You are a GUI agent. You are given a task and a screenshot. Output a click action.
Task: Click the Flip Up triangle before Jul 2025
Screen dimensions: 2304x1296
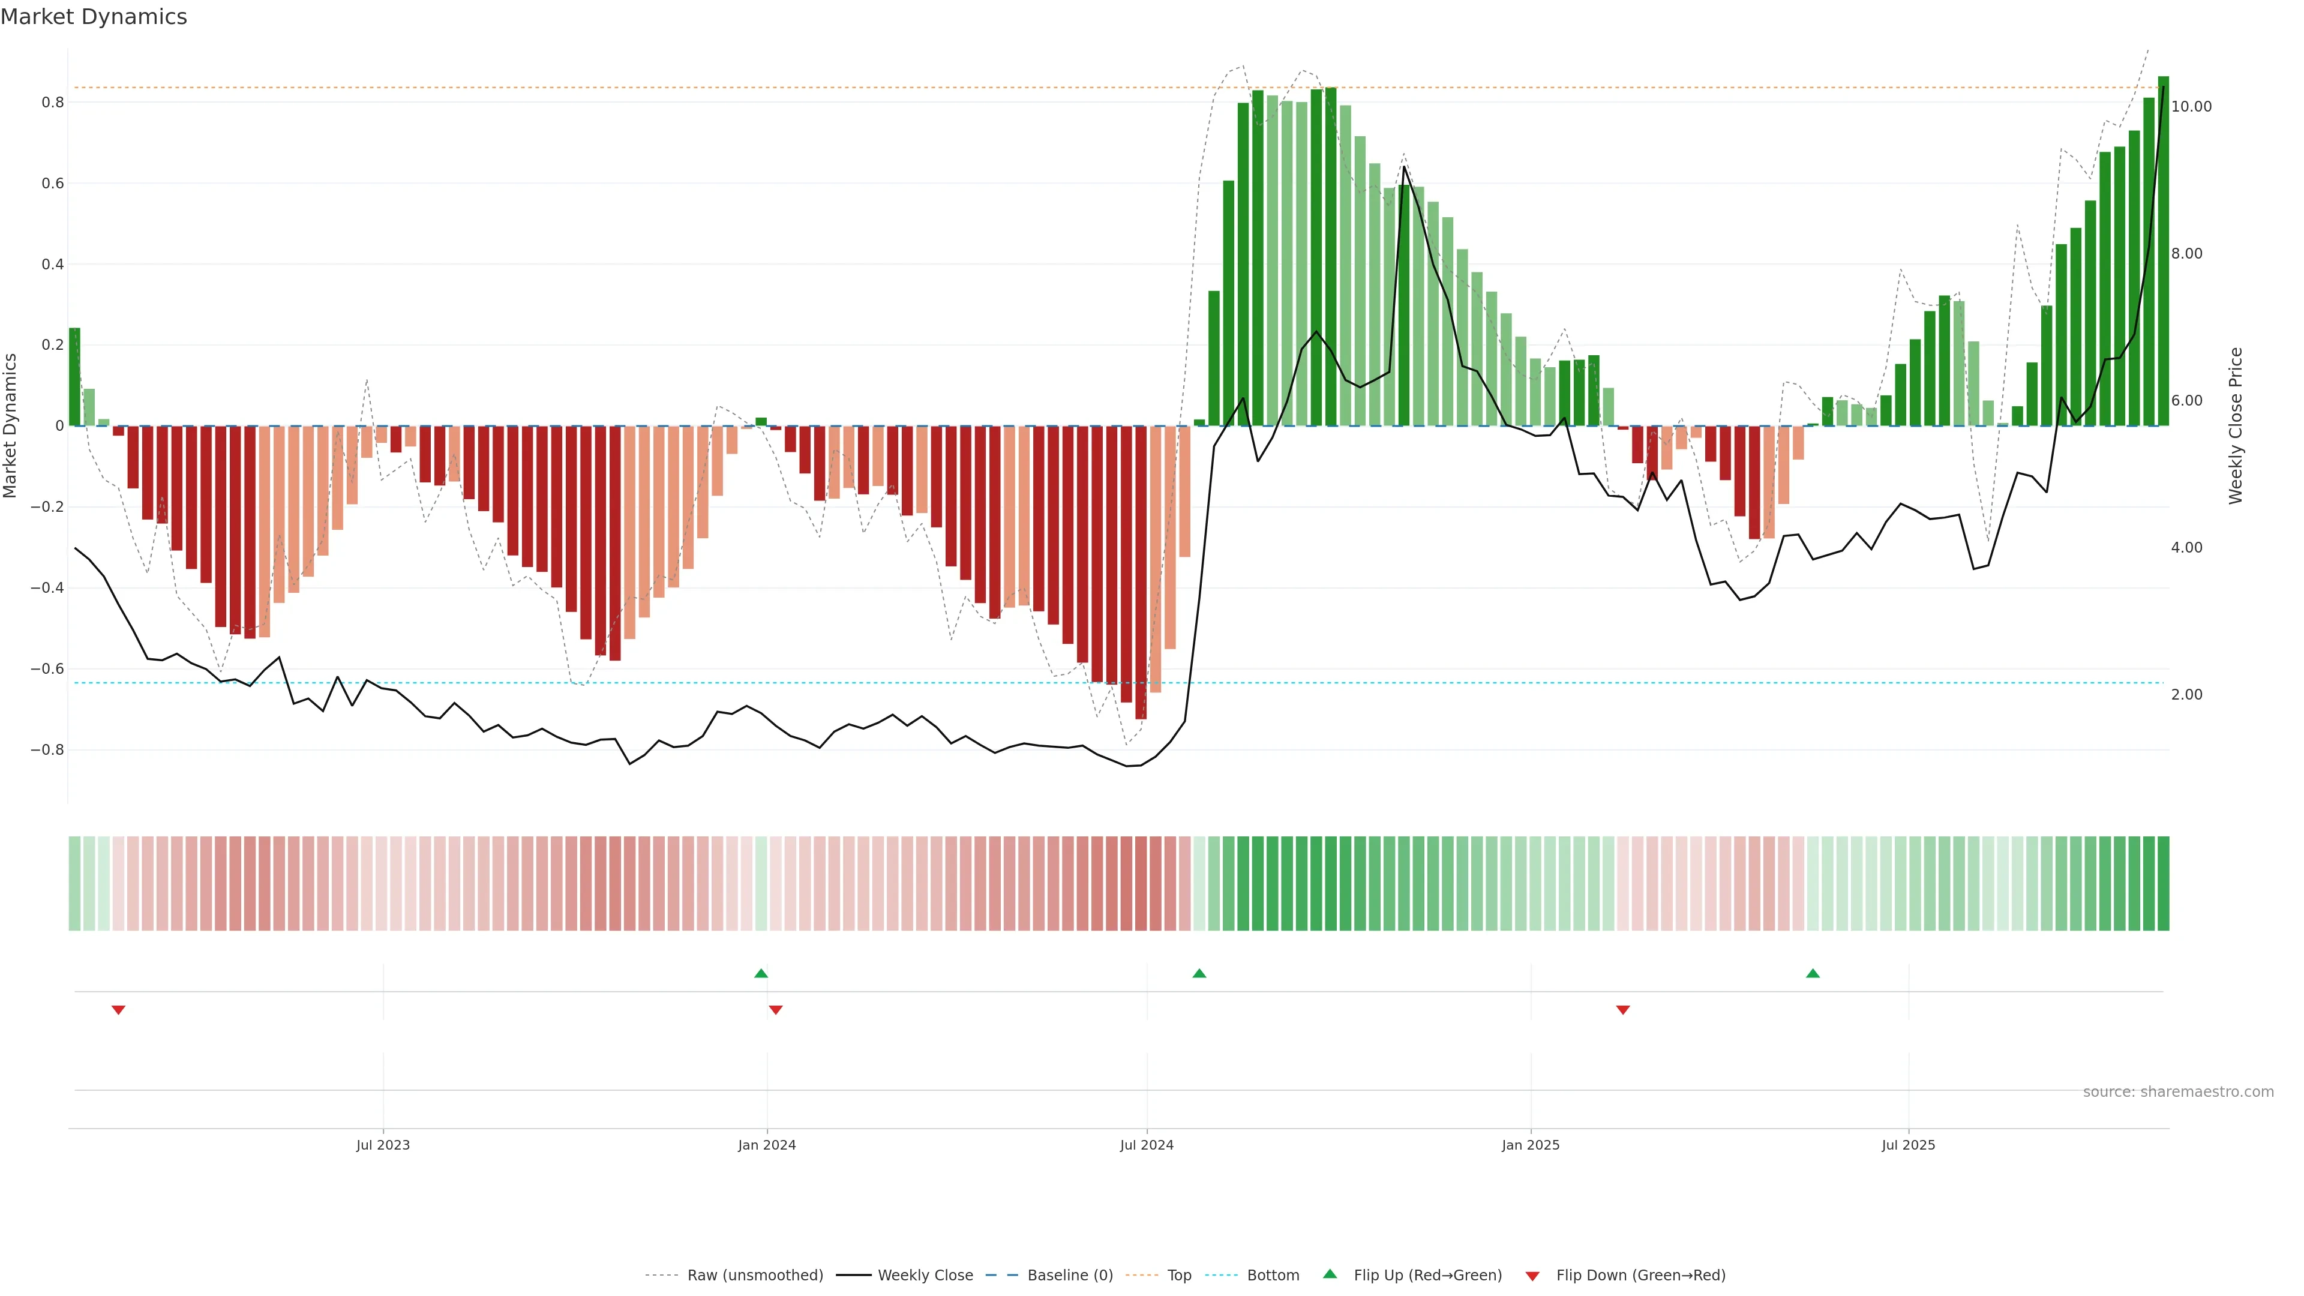[x=1813, y=973]
